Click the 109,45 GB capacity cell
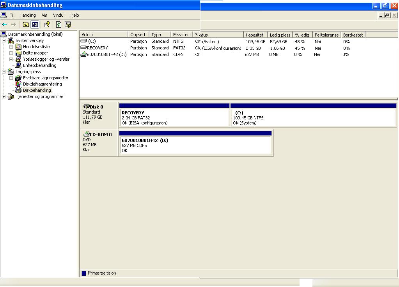399x287 pixels. tap(255, 42)
